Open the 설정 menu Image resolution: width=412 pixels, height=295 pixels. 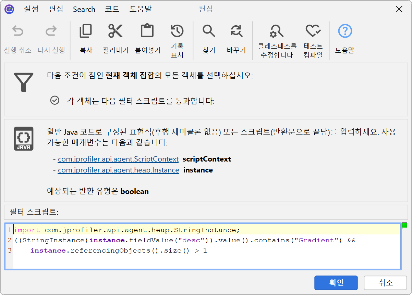31,9
